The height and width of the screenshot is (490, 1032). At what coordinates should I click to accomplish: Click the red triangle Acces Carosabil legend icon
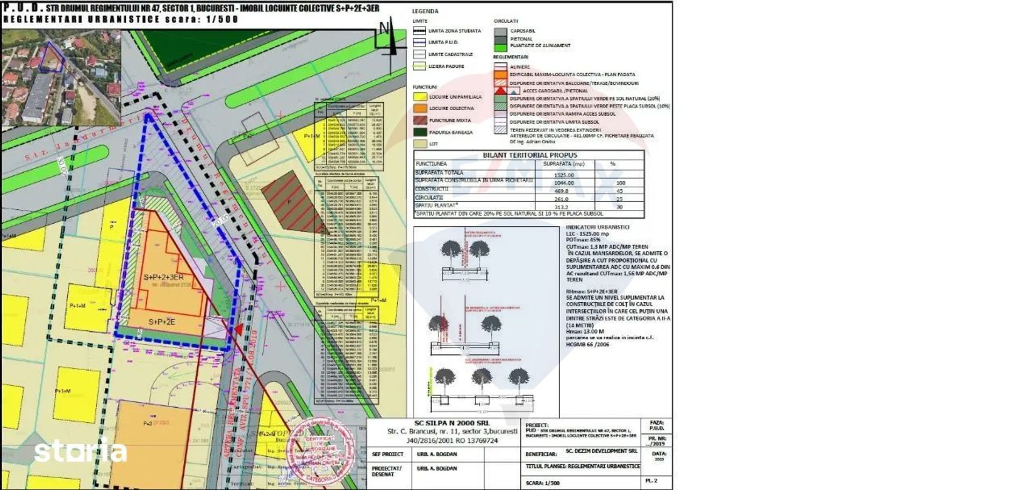tap(500, 91)
